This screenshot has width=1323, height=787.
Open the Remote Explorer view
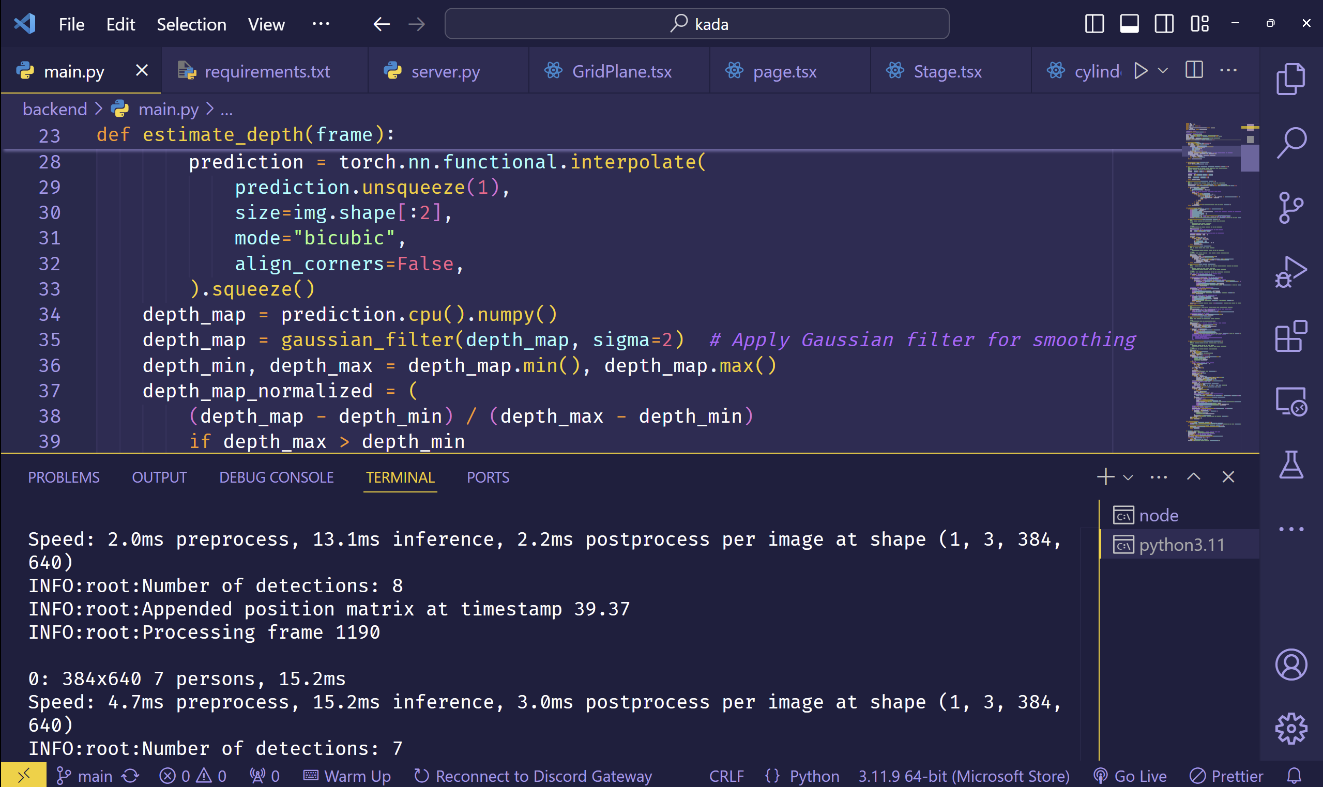point(1290,402)
